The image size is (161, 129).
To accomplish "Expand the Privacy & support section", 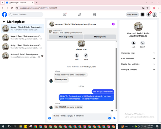I will (x=138, y=70).
